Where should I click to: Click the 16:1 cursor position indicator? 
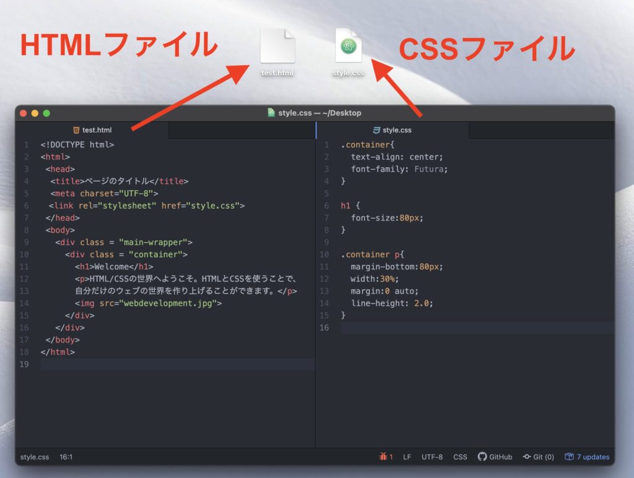[x=66, y=457]
